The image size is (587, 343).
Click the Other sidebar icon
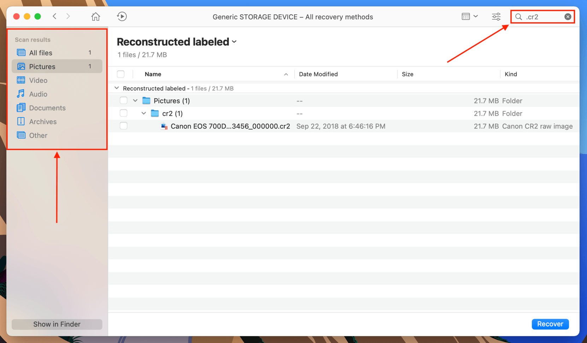[21, 135]
